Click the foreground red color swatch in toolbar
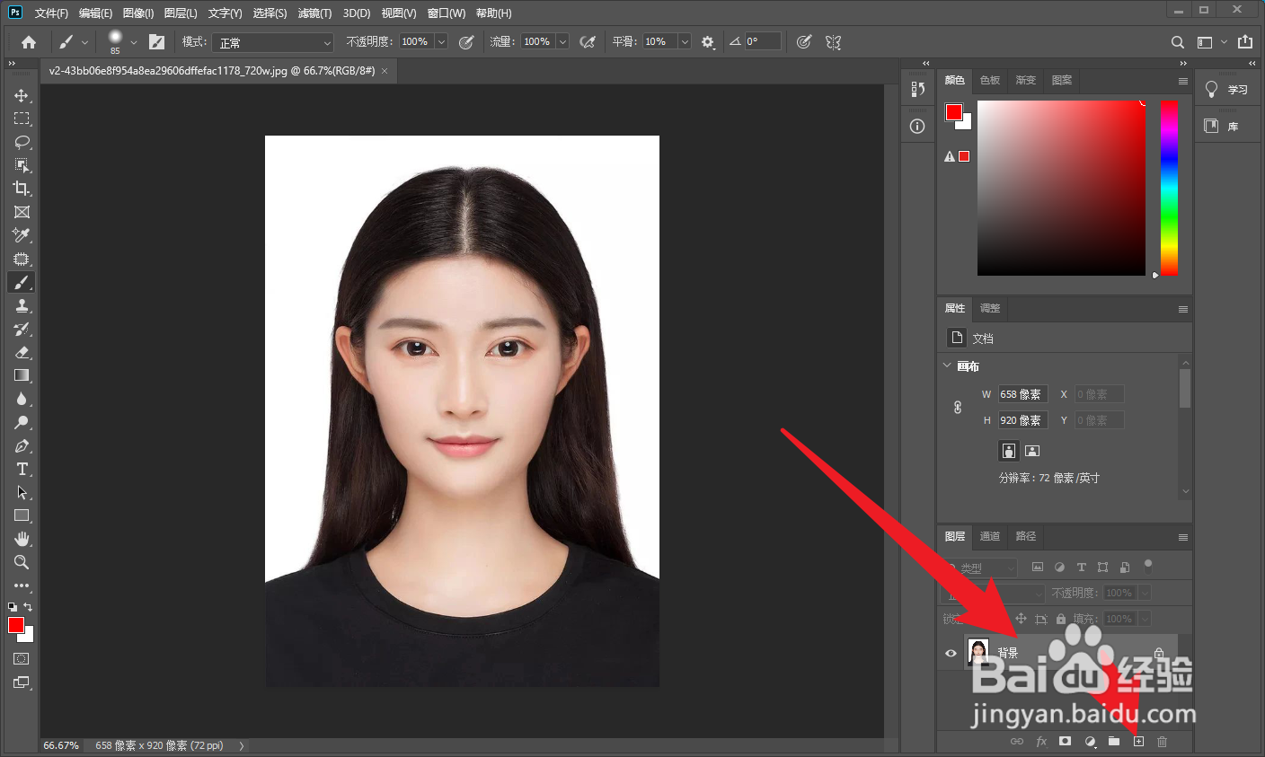The image size is (1265, 757). [15, 625]
